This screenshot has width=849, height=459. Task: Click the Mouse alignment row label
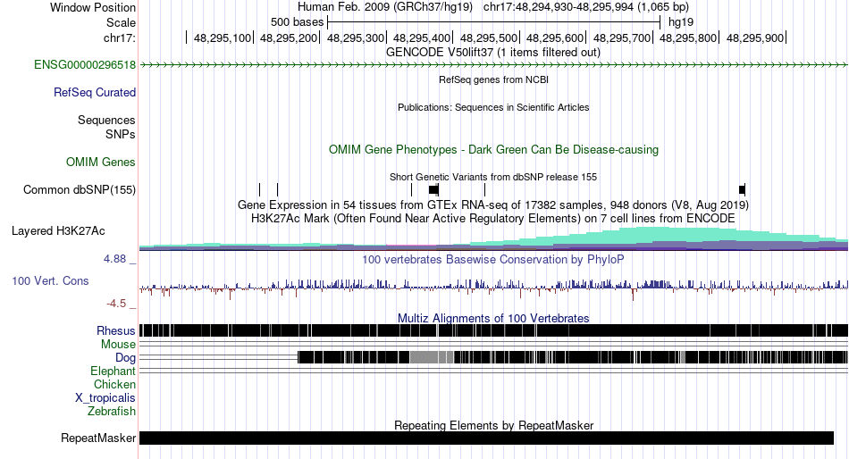pos(118,345)
